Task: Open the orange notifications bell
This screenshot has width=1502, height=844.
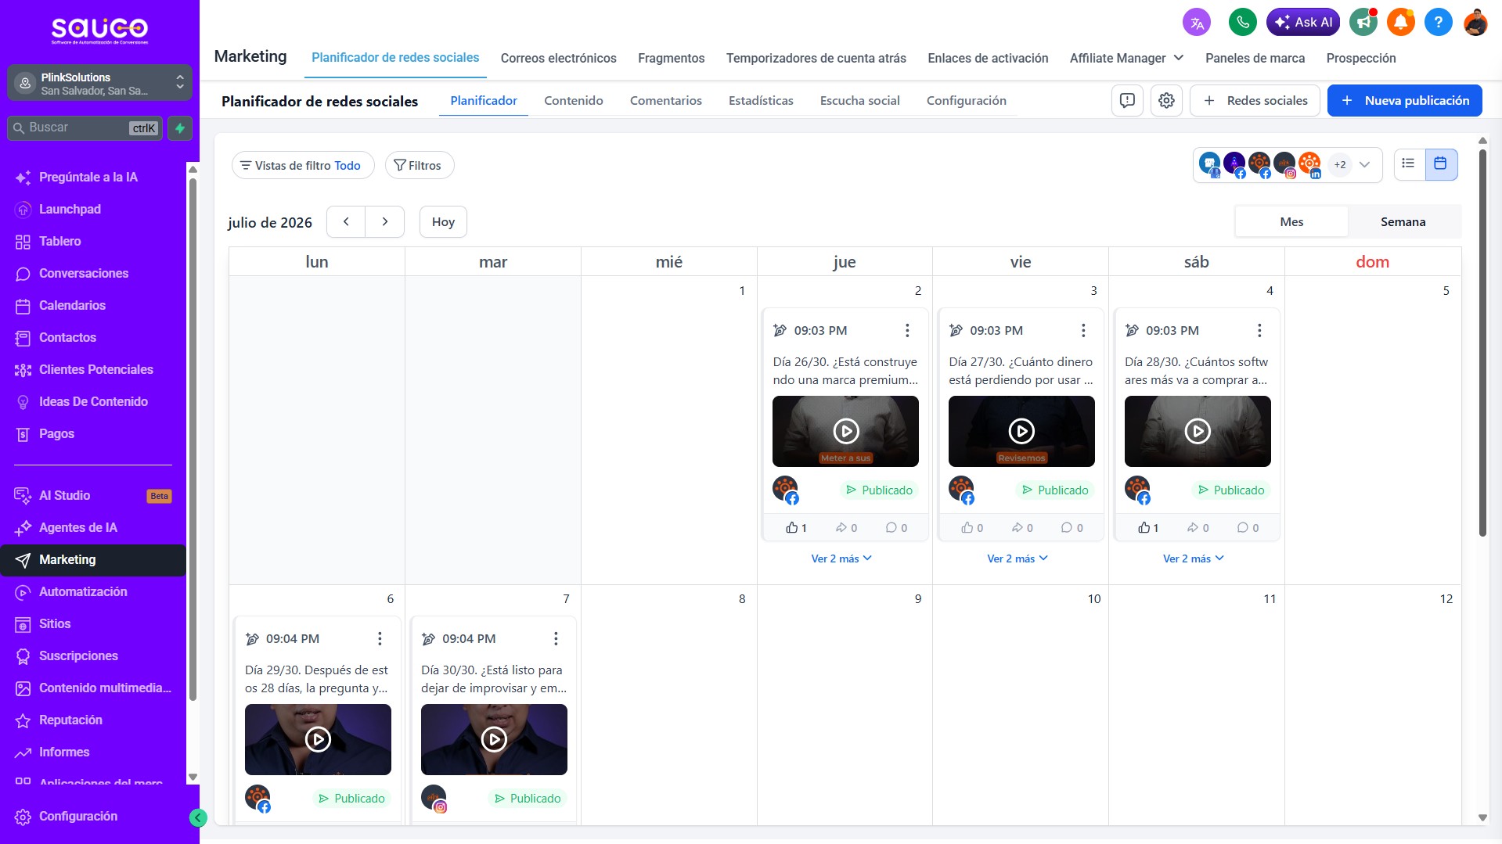Action: (x=1401, y=22)
